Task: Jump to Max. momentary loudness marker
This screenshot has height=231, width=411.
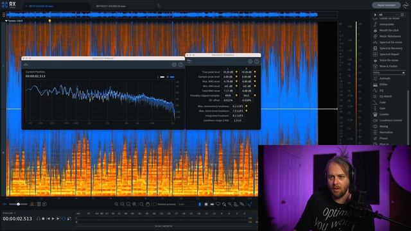Action: [x=247, y=107]
